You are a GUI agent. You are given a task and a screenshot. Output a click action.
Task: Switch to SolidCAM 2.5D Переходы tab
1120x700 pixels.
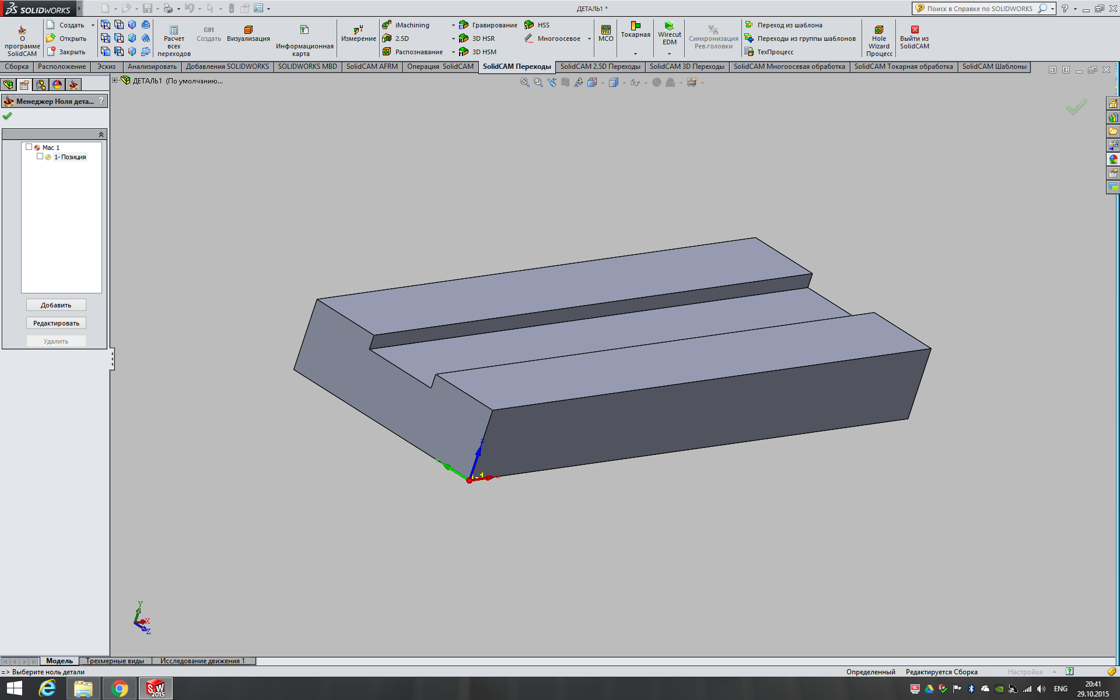pos(600,66)
